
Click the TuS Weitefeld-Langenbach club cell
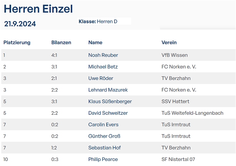pyautogui.click(x=192, y=113)
